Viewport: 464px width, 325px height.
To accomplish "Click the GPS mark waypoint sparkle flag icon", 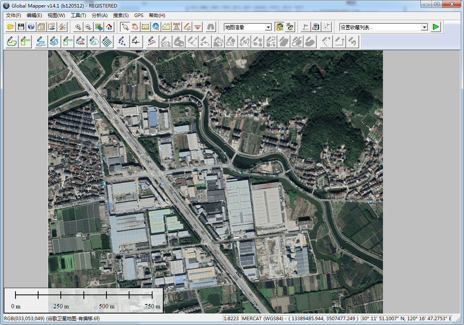I will 326,27.
